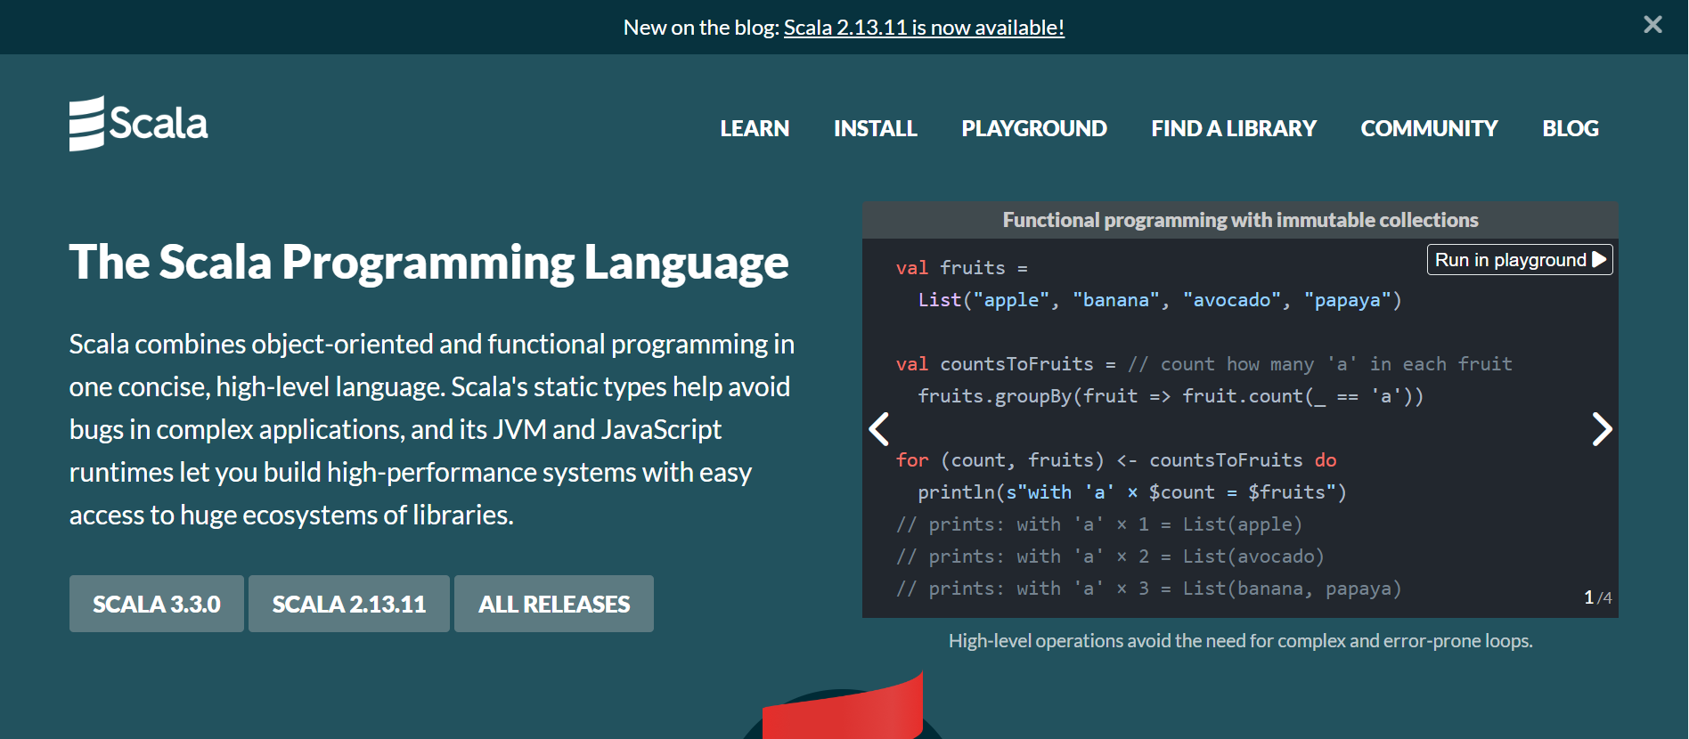1689x739 pixels.
Task: Click the "val fruits =" code line
Action: [962, 268]
